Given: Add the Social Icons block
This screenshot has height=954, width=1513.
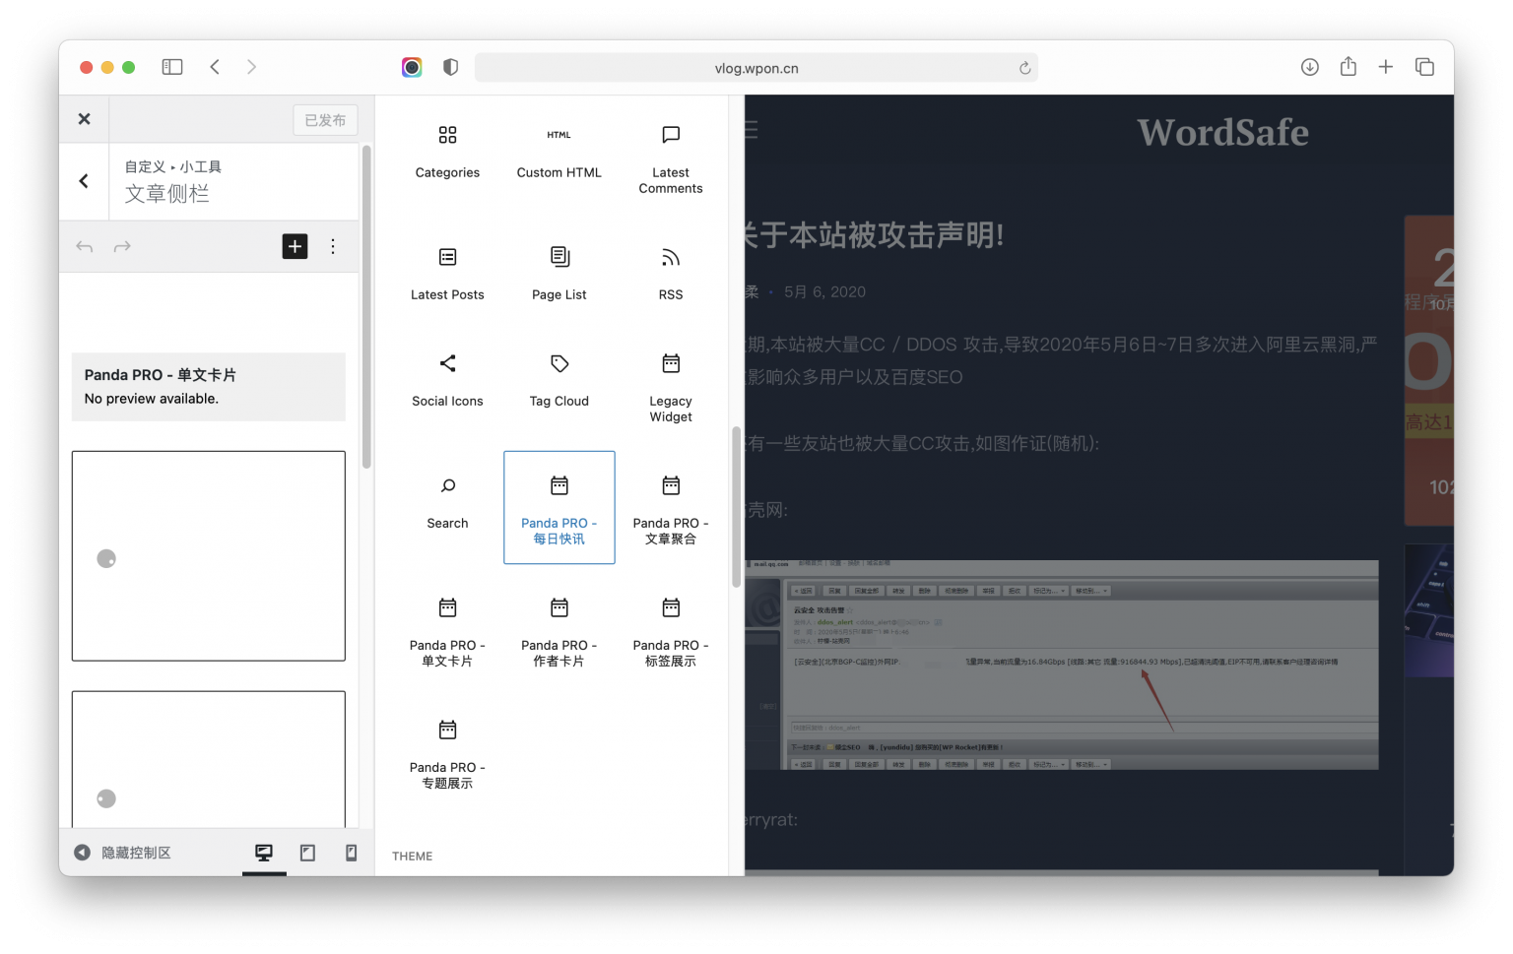Looking at the screenshot, I should click(x=447, y=380).
